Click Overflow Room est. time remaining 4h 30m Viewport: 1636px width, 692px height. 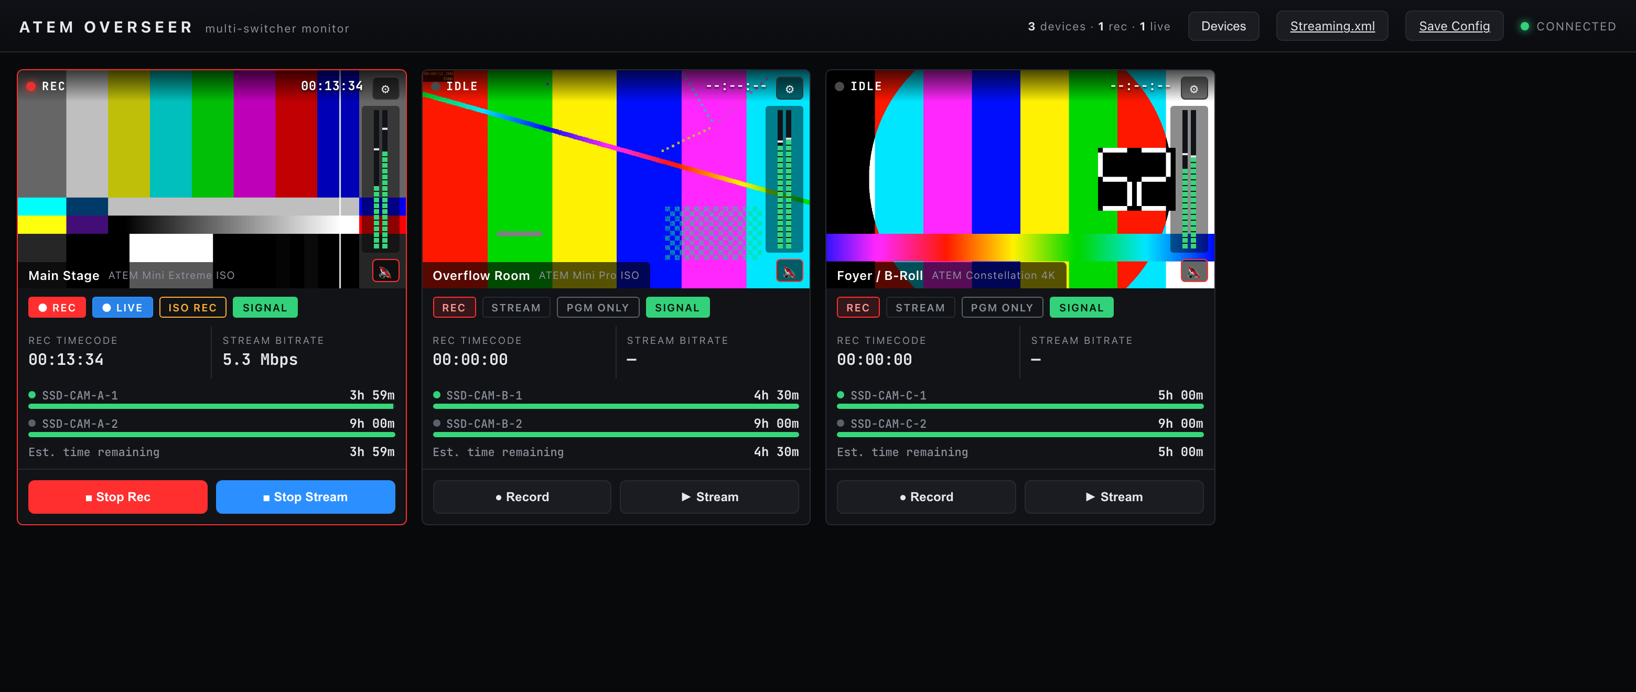(x=776, y=451)
